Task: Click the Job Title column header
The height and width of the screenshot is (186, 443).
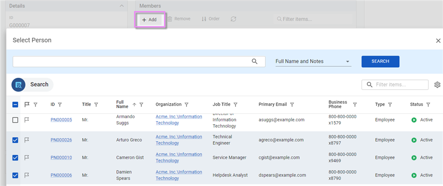Action: (222, 104)
